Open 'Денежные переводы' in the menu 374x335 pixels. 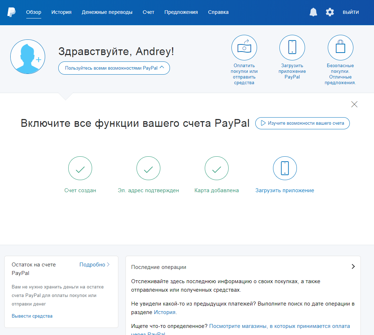[107, 12]
